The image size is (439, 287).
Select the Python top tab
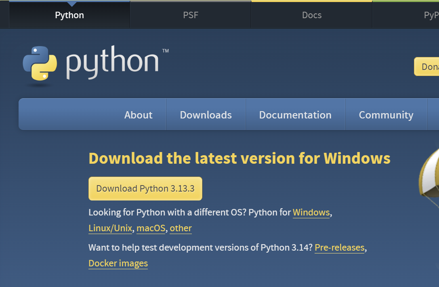[69, 15]
